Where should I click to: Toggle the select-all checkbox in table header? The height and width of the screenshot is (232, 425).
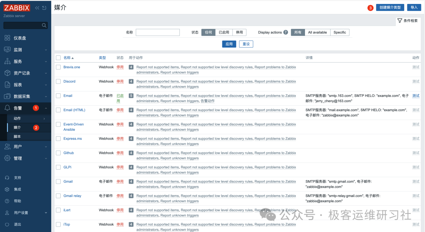coord(58,58)
